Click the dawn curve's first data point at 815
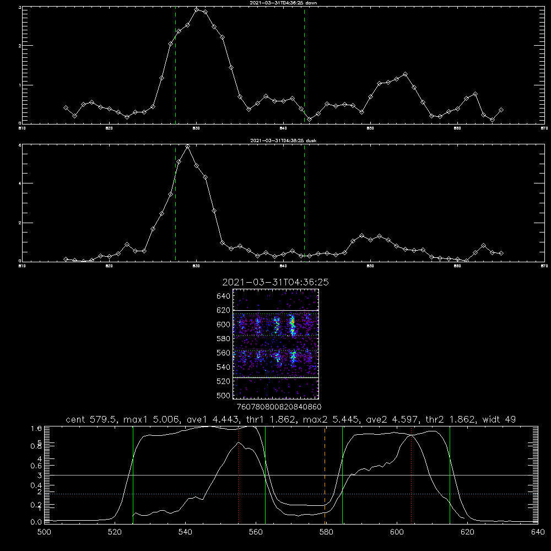Viewport: 551px width, 551px height. tap(66, 108)
